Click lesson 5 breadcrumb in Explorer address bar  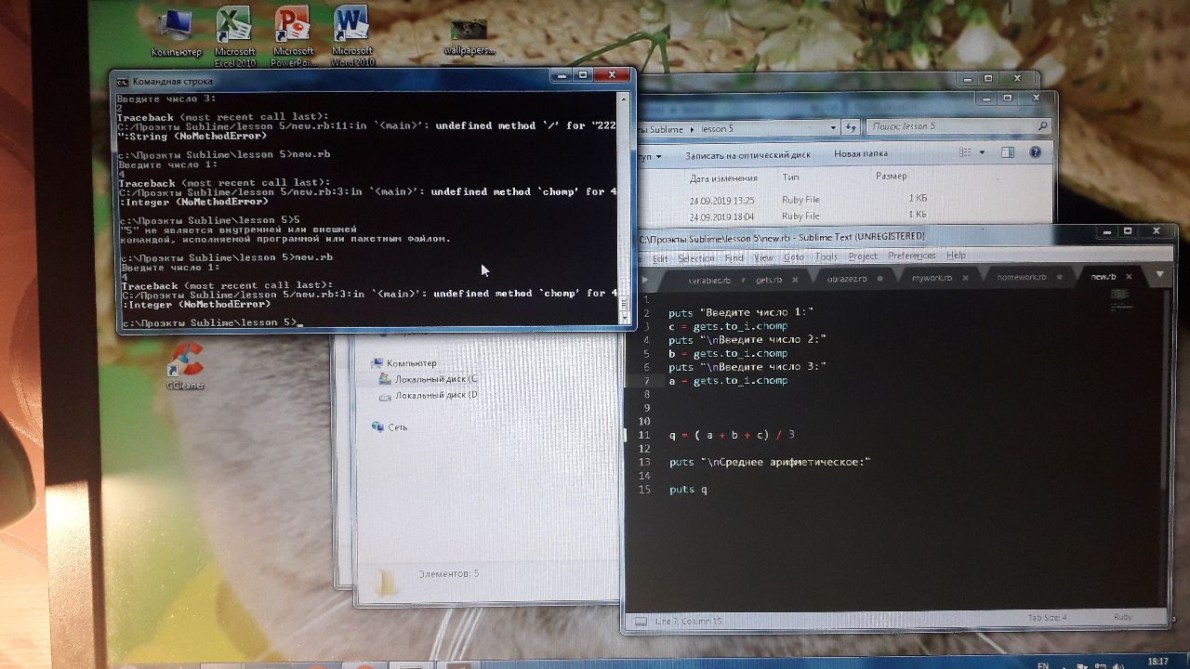(717, 129)
